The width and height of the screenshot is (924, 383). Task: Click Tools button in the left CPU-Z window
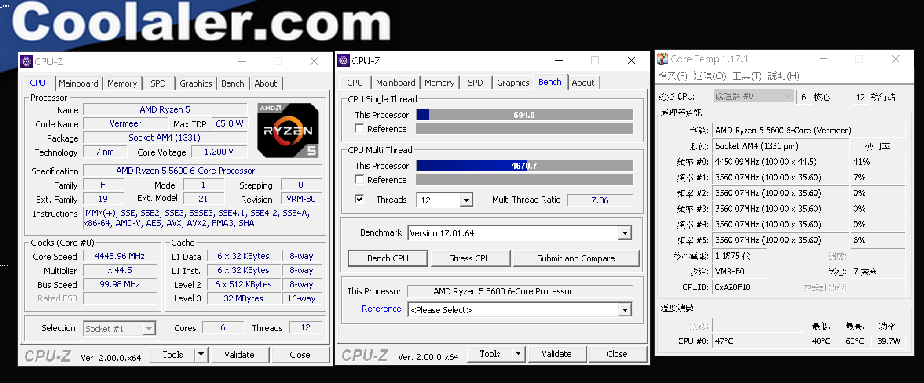pyautogui.click(x=173, y=354)
